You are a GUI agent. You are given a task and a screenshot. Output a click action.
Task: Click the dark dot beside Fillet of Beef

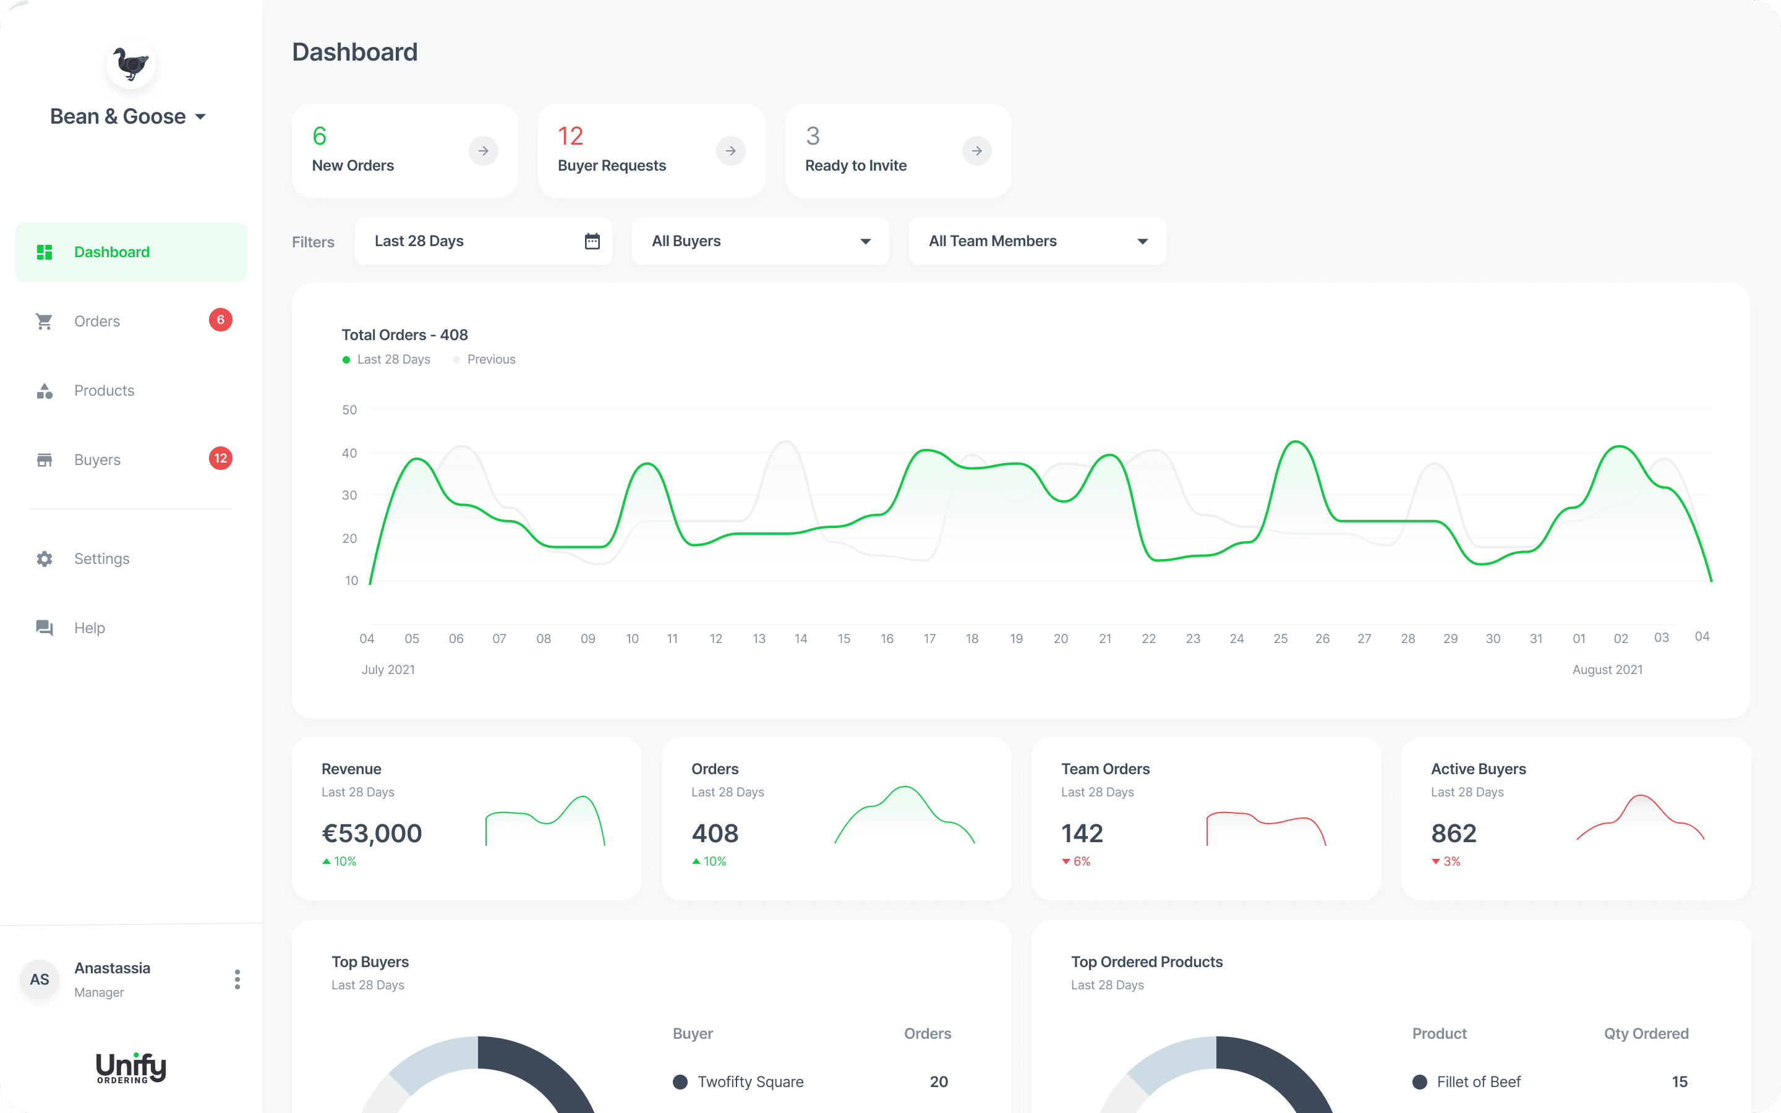[x=1420, y=1081]
